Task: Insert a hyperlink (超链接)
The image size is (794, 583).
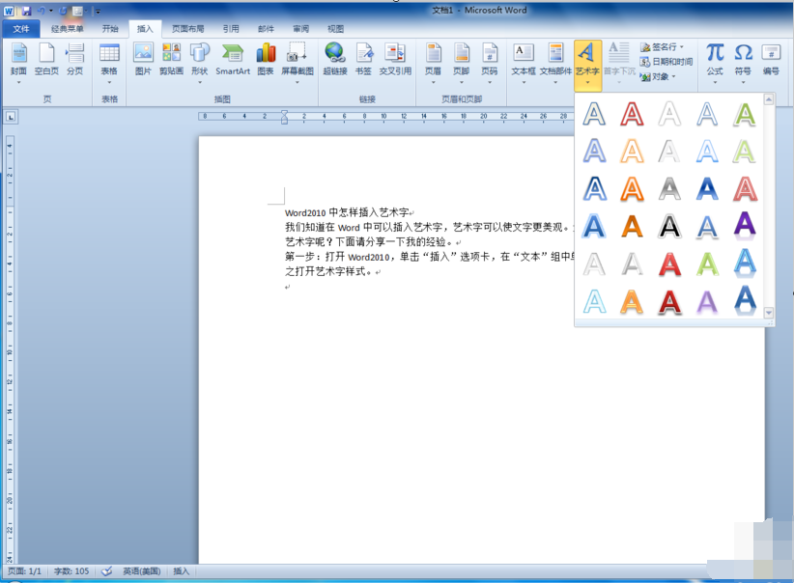Action: 335,60
